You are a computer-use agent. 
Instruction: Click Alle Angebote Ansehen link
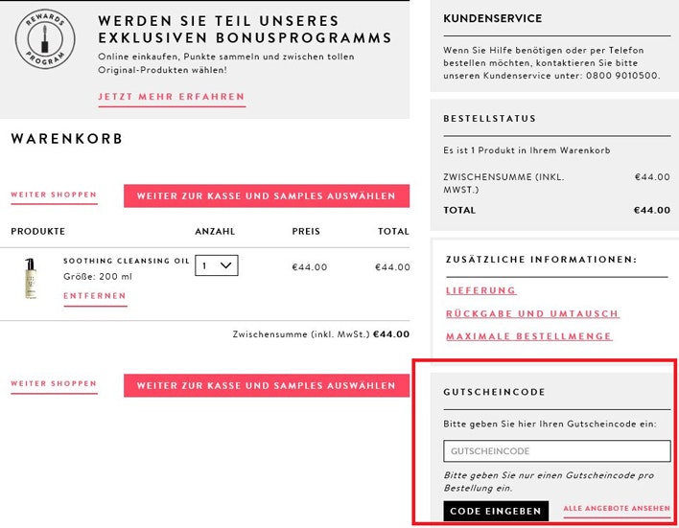(617, 509)
